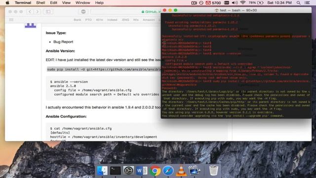Open the View menu
The image size is (316, 178).
pos(66,2)
